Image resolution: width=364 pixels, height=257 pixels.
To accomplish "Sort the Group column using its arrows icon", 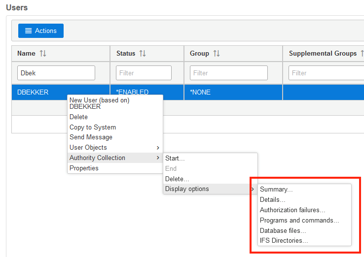I will (x=217, y=53).
